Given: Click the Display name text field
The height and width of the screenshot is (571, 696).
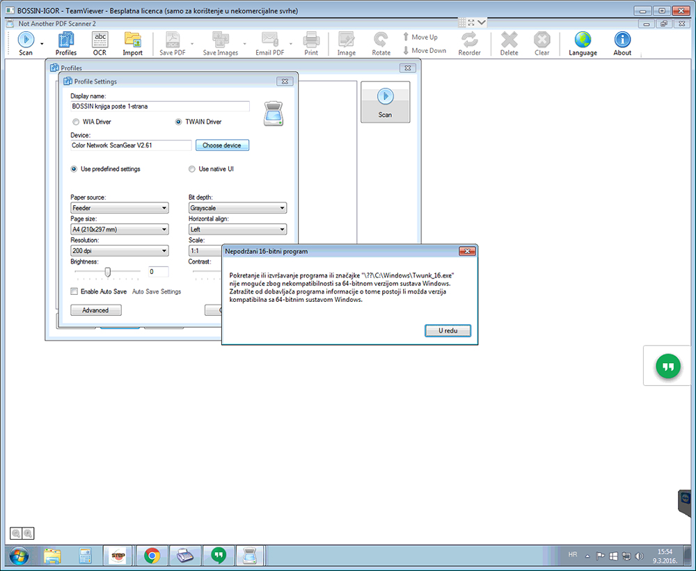Looking at the screenshot, I should click(160, 106).
